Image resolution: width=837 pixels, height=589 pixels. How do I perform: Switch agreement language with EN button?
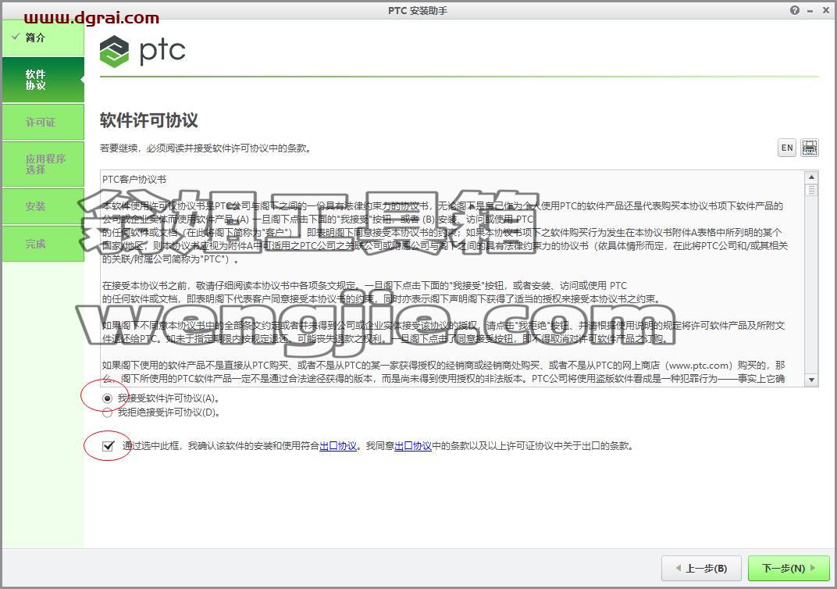click(x=787, y=148)
